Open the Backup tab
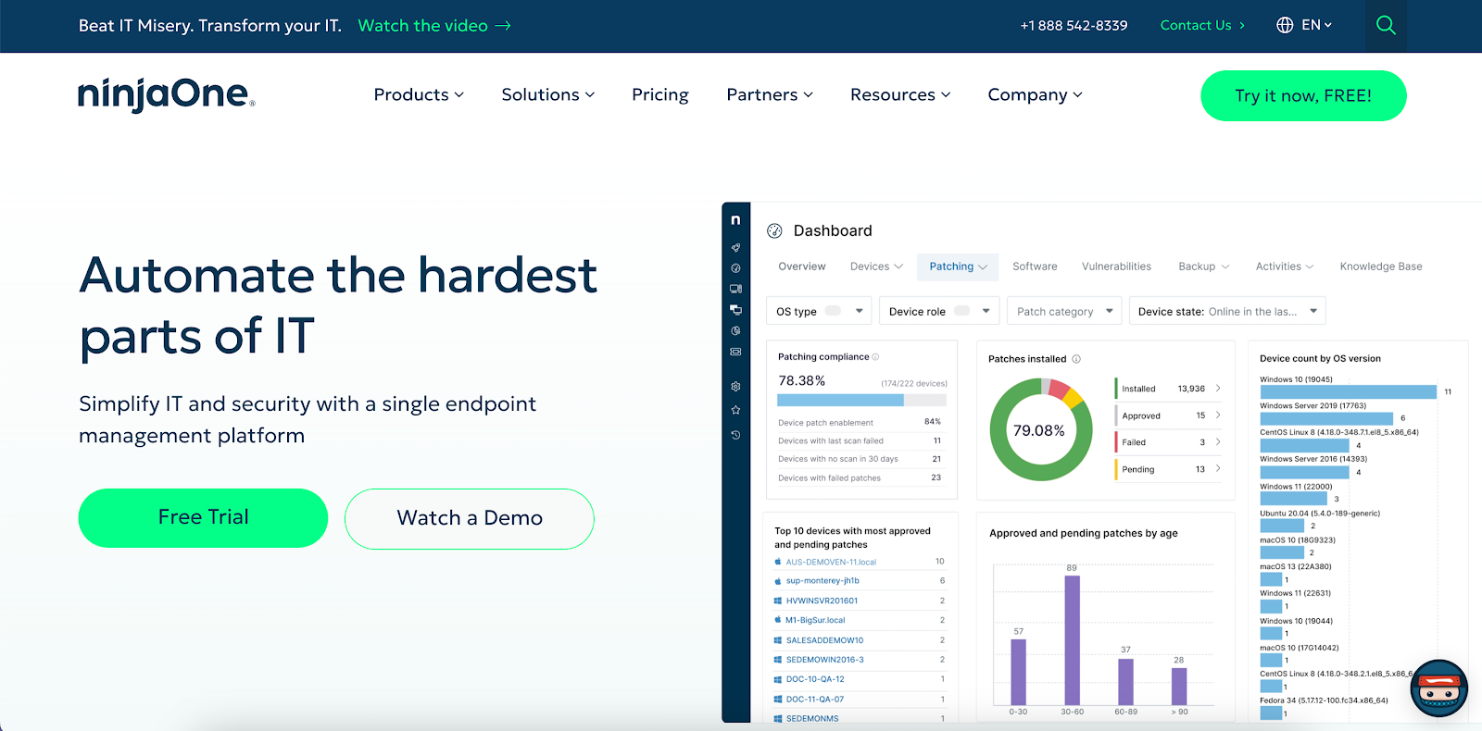 point(1204,266)
